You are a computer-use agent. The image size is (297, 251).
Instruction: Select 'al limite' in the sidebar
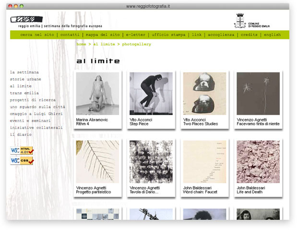pyautogui.click(x=21, y=86)
